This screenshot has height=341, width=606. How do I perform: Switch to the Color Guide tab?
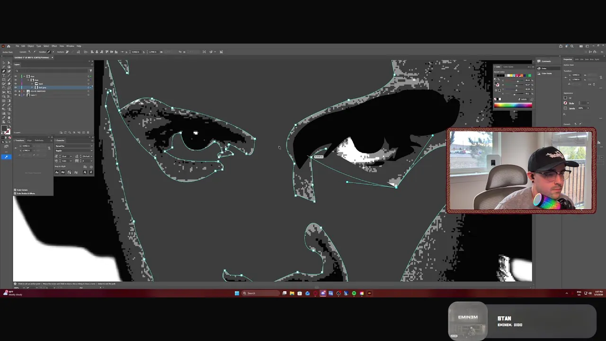tap(508, 67)
